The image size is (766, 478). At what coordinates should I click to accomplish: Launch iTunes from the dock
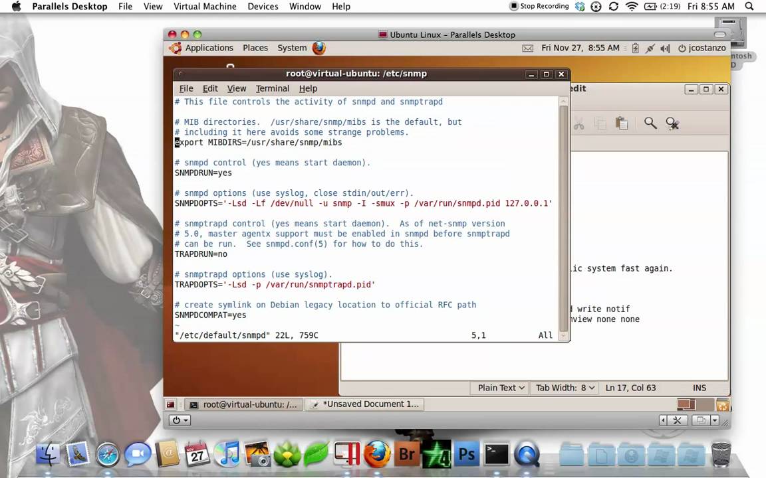coord(227,453)
